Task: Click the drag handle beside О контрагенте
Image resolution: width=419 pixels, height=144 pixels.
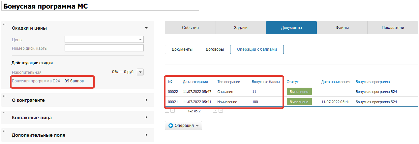Action: click(4, 96)
